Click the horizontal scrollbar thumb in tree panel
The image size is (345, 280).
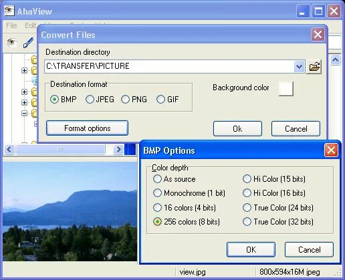(x=60, y=149)
